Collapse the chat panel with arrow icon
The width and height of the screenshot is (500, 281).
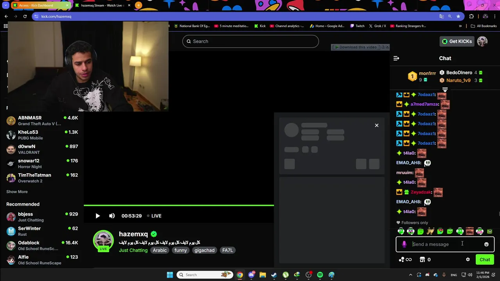tap(396, 58)
